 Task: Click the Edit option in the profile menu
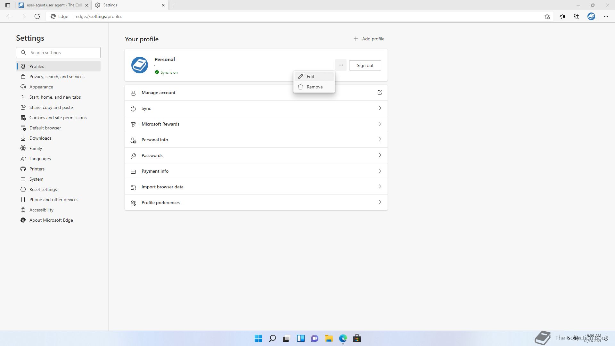click(314, 77)
